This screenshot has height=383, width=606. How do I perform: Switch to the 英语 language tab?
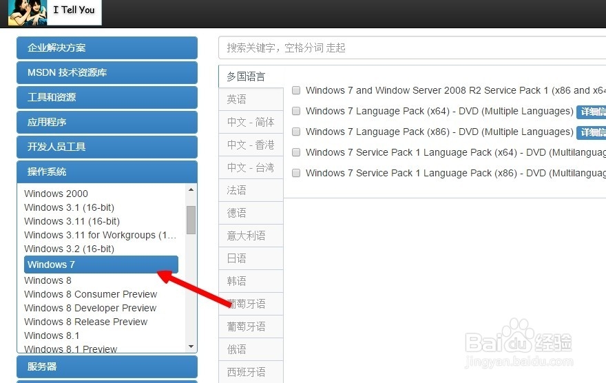point(251,99)
